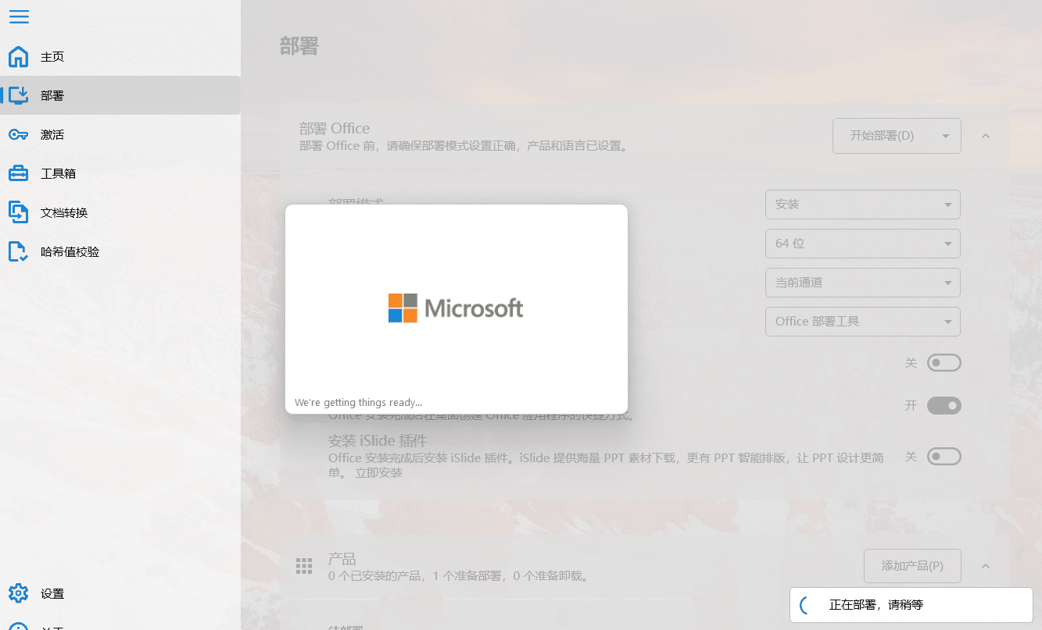
Task: Turn on the off switch above the shortcut option
Action: [944, 362]
